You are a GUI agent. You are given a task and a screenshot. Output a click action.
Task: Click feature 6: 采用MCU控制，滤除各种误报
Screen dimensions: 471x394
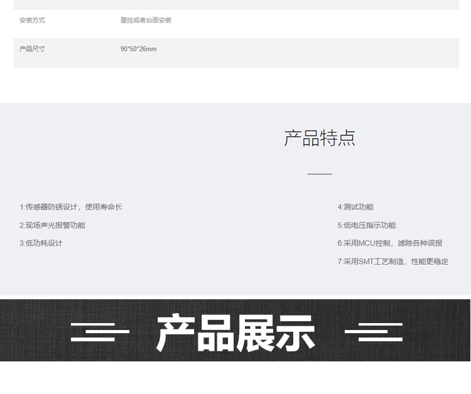[390, 243]
